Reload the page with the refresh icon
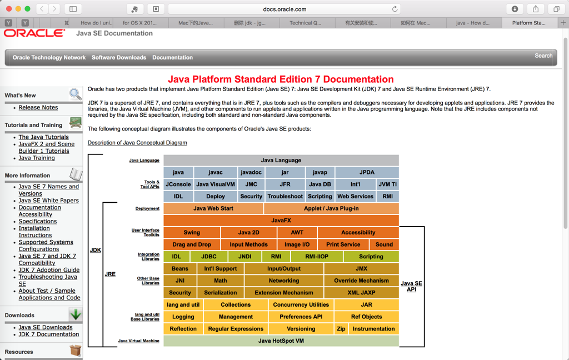This screenshot has height=360, width=569. (395, 9)
